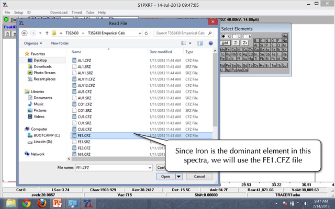
Task: Click the Search T3S2430 Emperical Cals field
Action: click(x=181, y=33)
